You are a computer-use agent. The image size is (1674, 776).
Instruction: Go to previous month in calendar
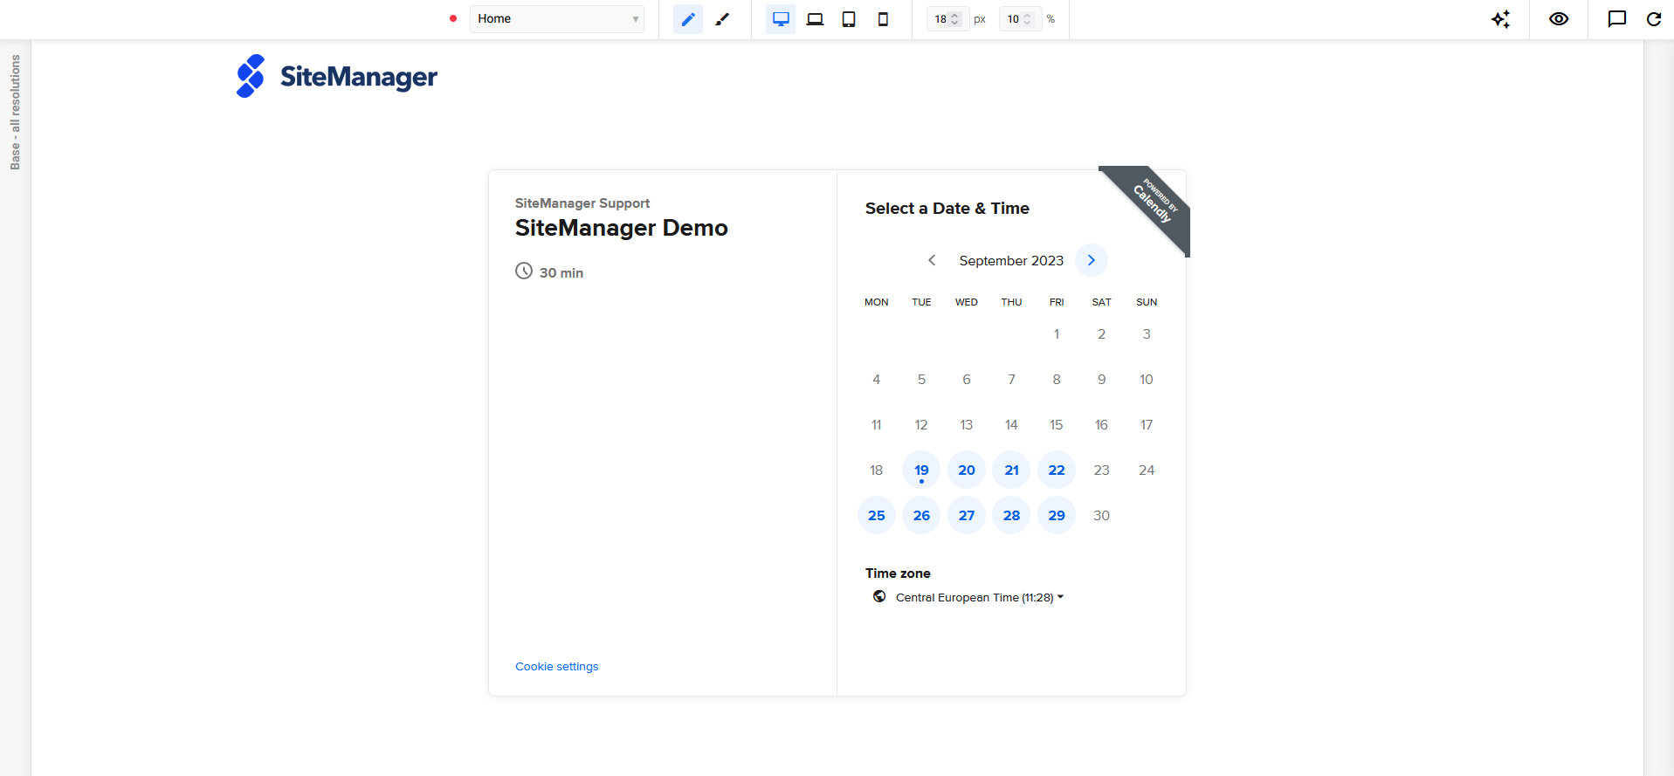tap(932, 260)
